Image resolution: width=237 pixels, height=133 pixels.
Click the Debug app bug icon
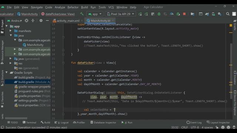[x=159, y=14]
